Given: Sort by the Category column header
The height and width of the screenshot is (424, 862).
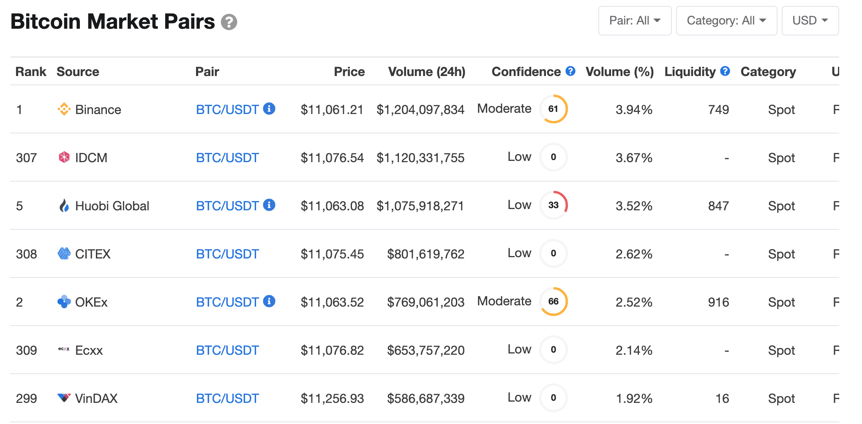Looking at the screenshot, I should (768, 72).
